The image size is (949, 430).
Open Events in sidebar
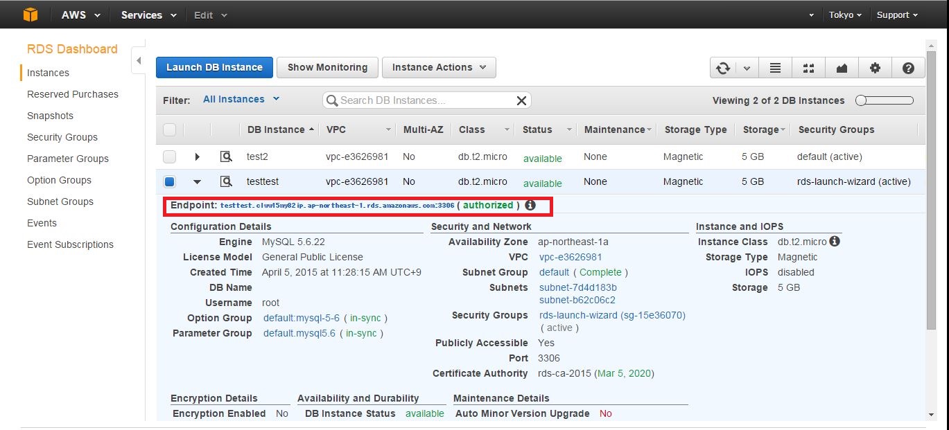[42, 223]
